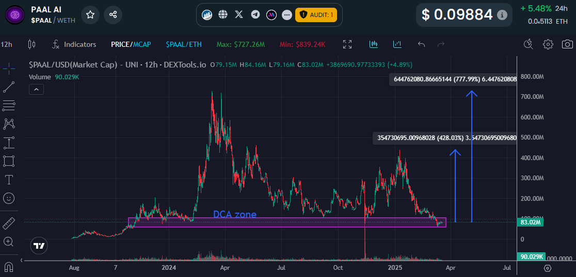Open the Telegram social link
This screenshot has height=277, width=576.
click(255, 14)
